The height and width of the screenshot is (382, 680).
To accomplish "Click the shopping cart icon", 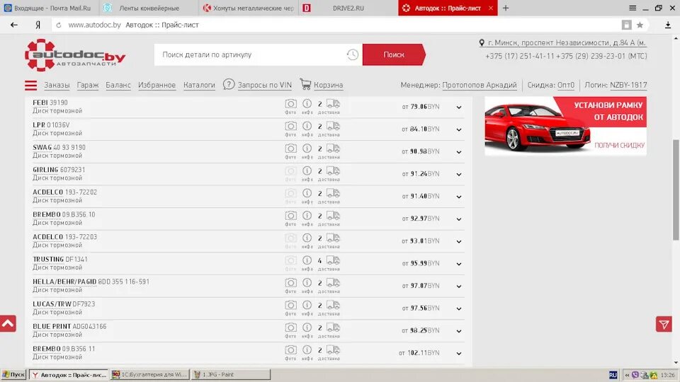I will (305, 84).
